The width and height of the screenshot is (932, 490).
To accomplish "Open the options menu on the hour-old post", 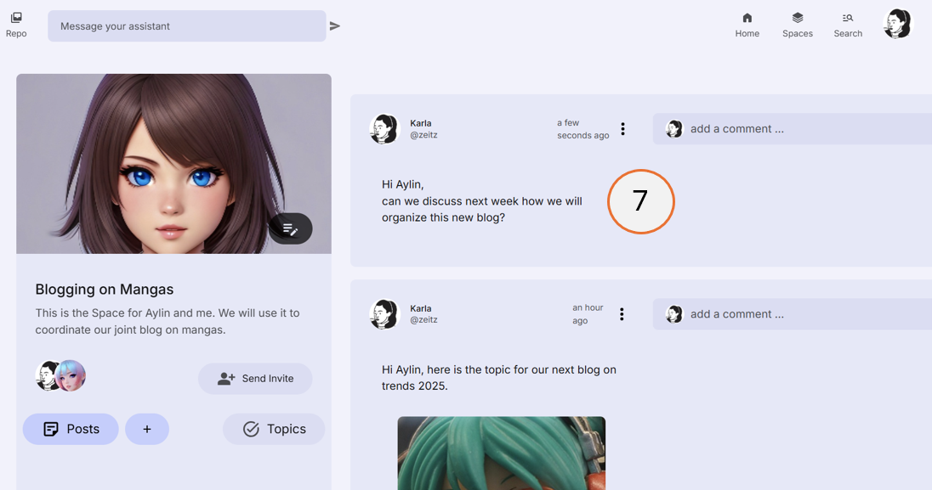I will point(622,313).
